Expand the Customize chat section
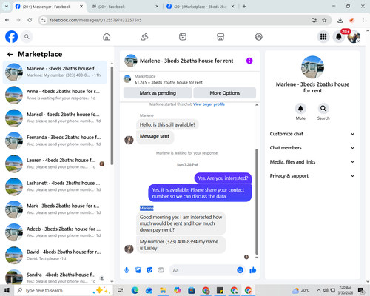Viewport: 370px width, 296px height. tap(312, 134)
